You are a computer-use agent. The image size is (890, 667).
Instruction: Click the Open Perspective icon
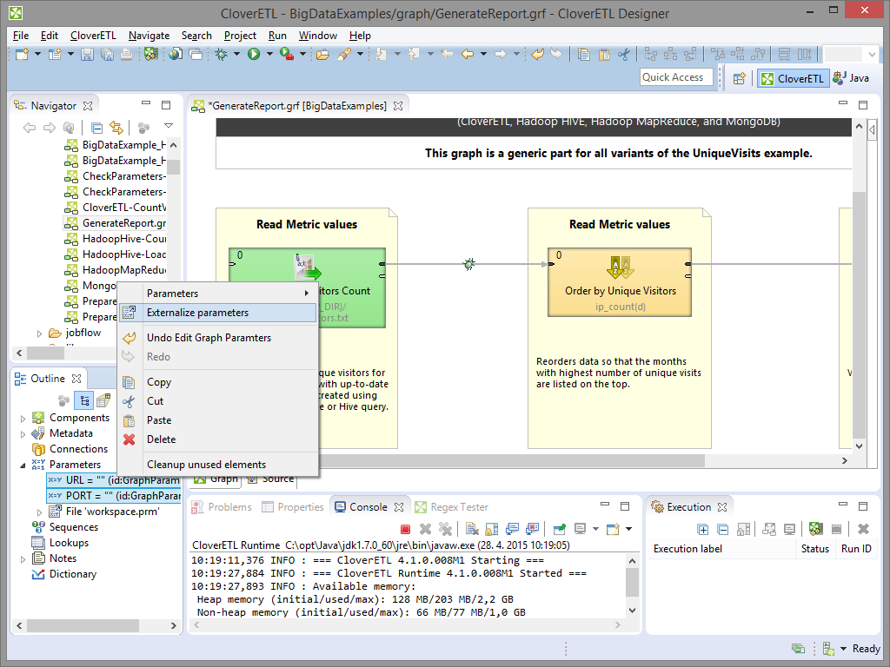[739, 78]
